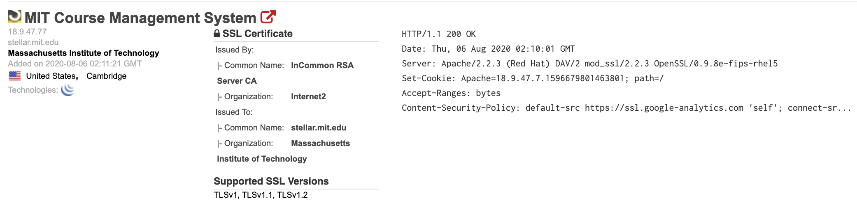Click the SSL Certificate heading
The width and height of the screenshot is (857, 210).
[x=258, y=34]
